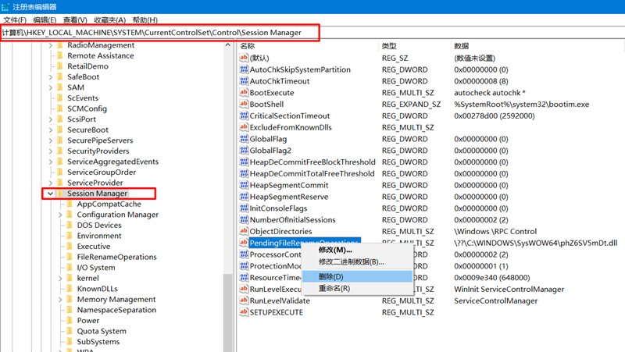Expand the Environment subkey arrow
625x352 pixels.
click(59, 236)
